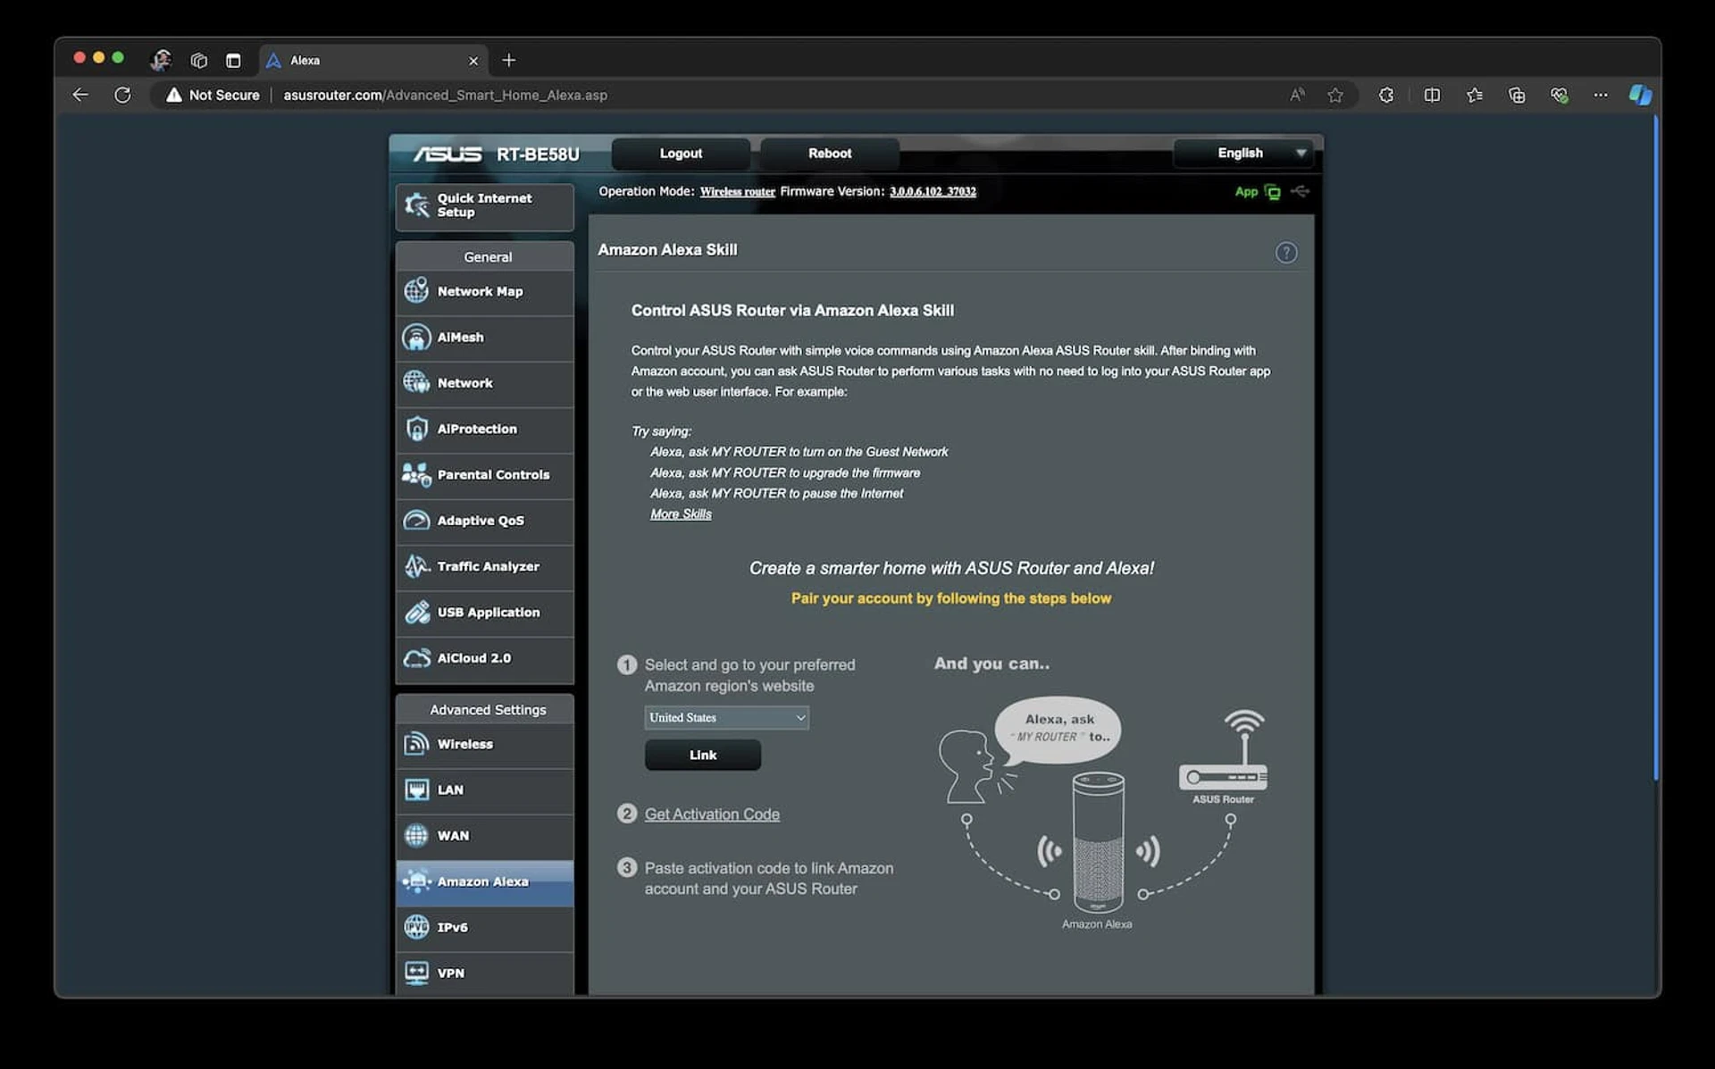The width and height of the screenshot is (1715, 1069).
Task: Click the Wireless router mode link
Action: 737,191
